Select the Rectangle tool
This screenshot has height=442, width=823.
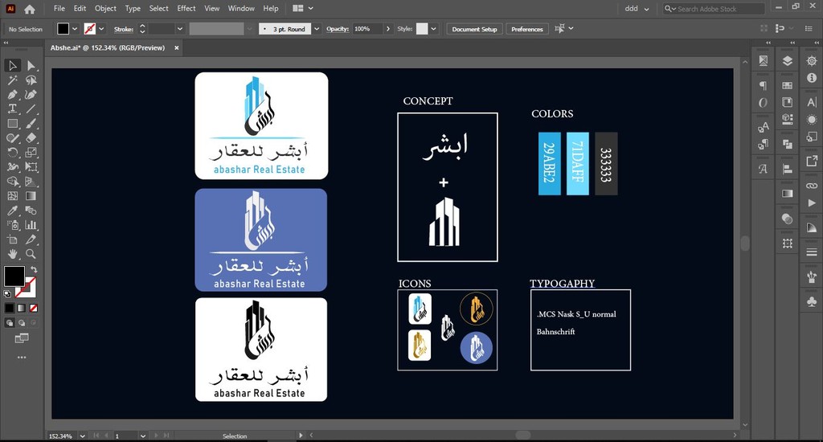(13, 124)
